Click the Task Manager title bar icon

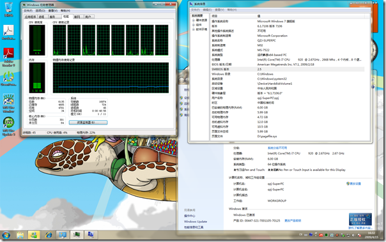point(24,4)
